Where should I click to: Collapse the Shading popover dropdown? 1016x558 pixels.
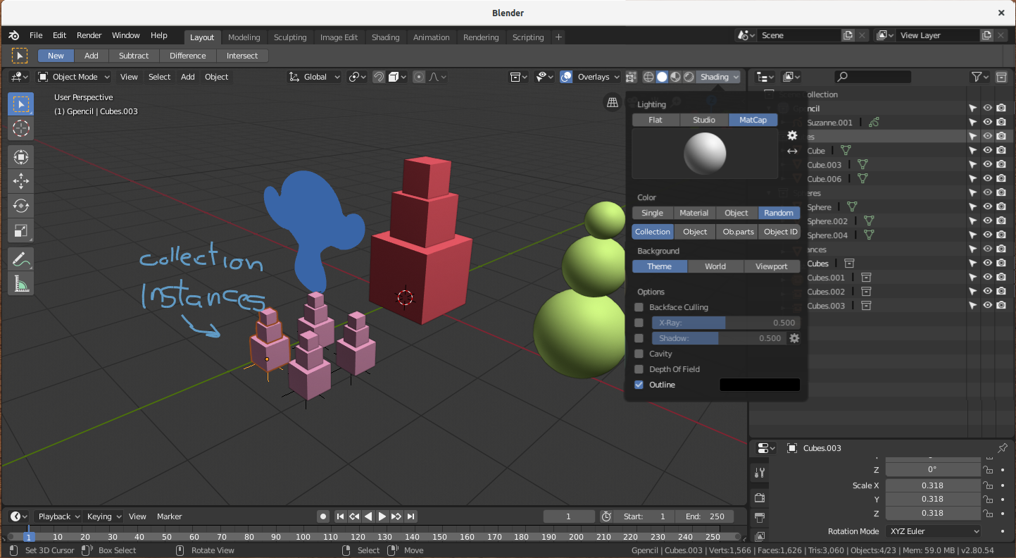(718, 77)
